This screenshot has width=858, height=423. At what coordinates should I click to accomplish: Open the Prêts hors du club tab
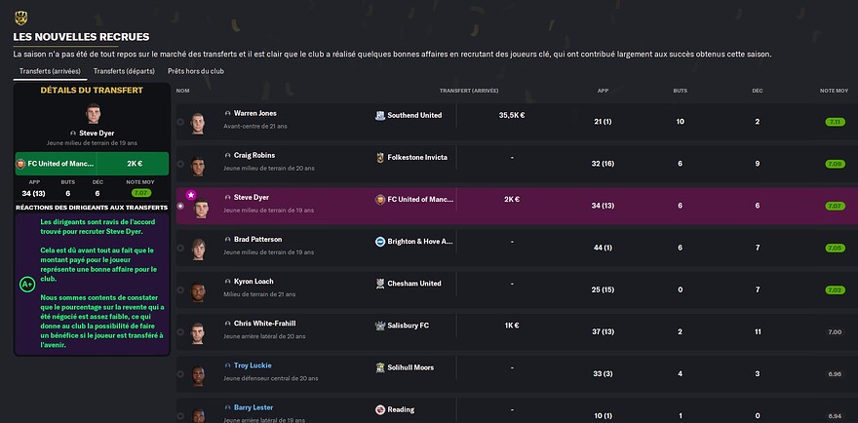195,71
